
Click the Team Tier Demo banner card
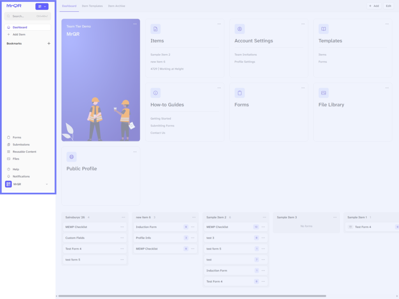coord(101,80)
